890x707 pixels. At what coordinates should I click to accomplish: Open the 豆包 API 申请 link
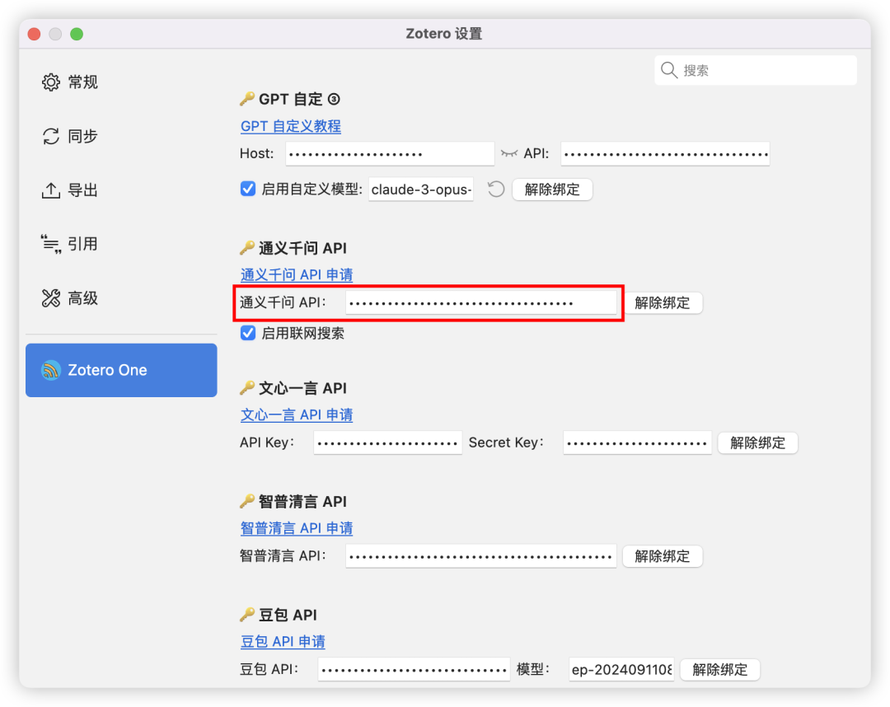point(283,641)
